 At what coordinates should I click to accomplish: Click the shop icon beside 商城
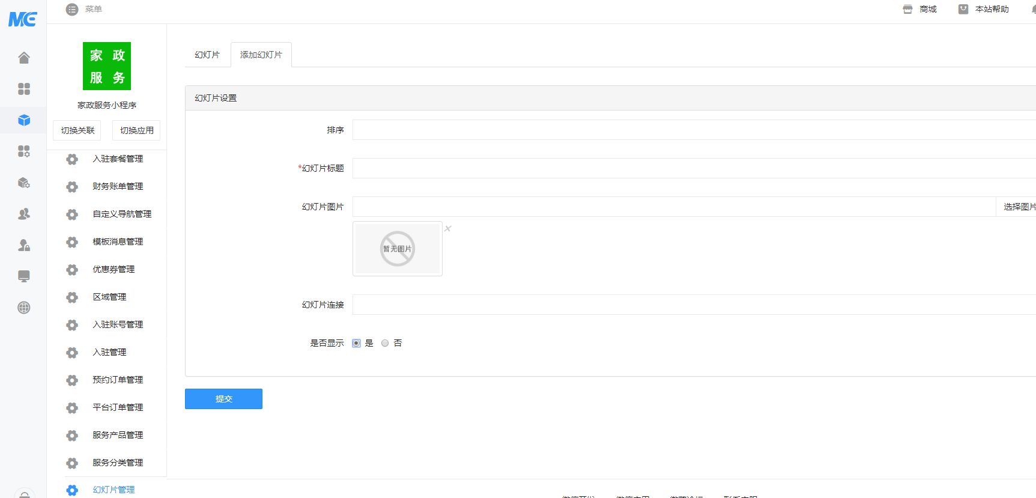coord(907,9)
